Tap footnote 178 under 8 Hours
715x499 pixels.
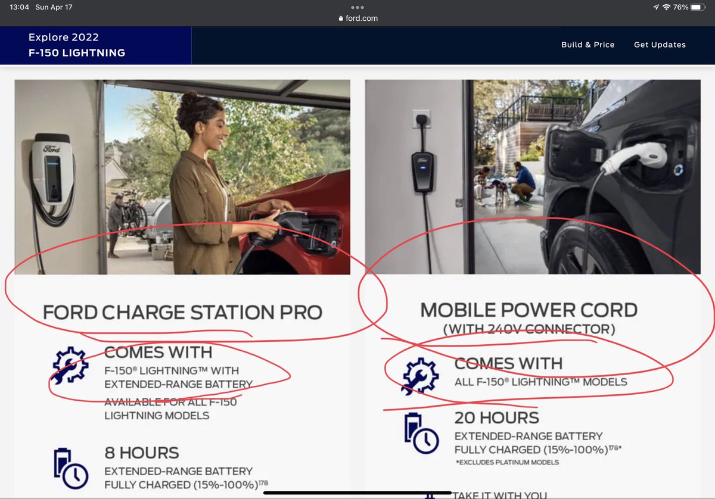[264, 483]
